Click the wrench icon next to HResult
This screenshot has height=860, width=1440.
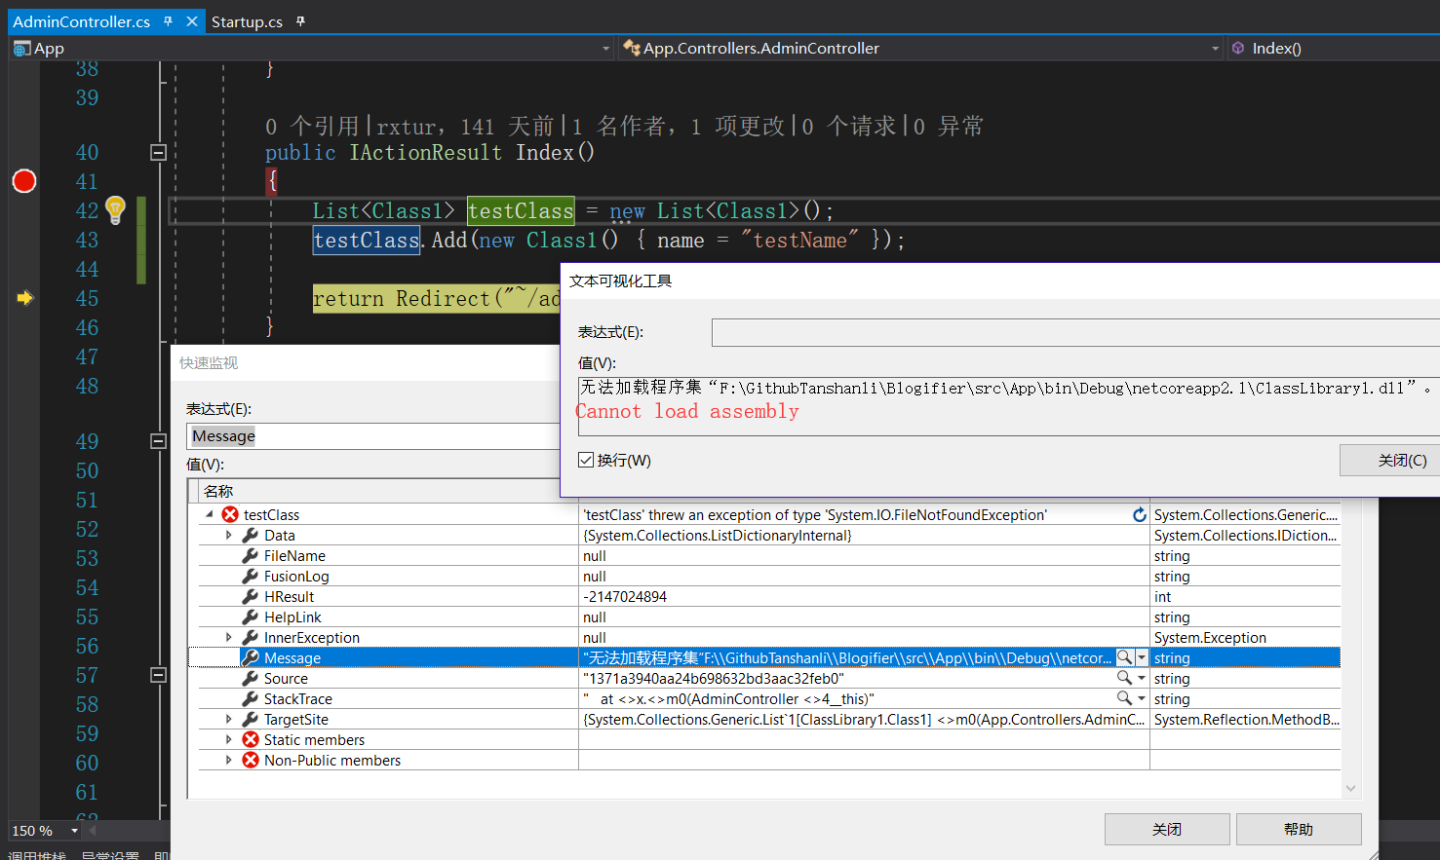click(251, 596)
